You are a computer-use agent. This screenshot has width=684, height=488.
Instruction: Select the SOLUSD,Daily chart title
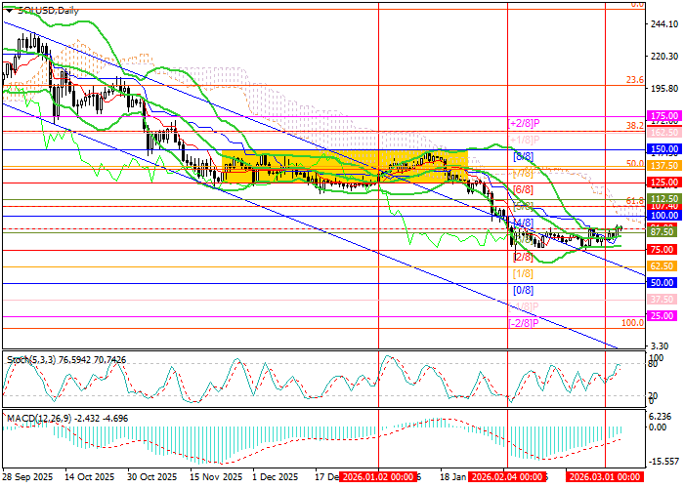point(49,11)
